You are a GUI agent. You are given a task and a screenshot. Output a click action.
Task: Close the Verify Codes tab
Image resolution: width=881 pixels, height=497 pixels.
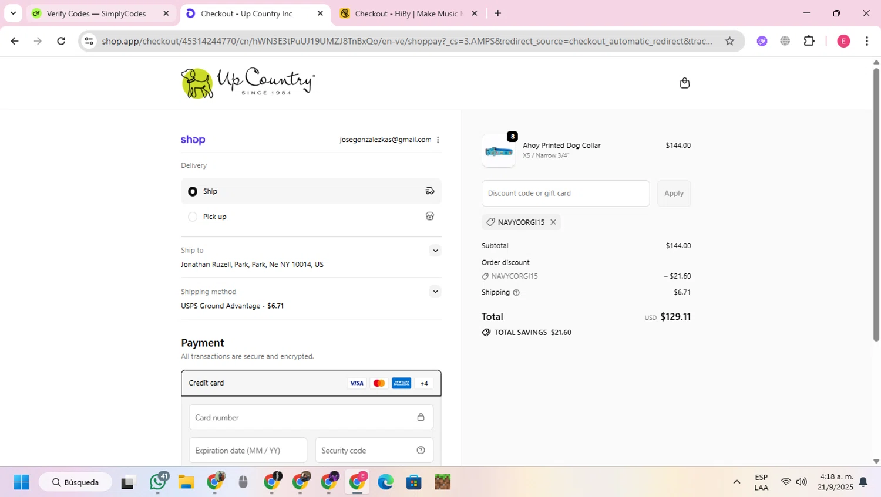click(x=166, y=13)
